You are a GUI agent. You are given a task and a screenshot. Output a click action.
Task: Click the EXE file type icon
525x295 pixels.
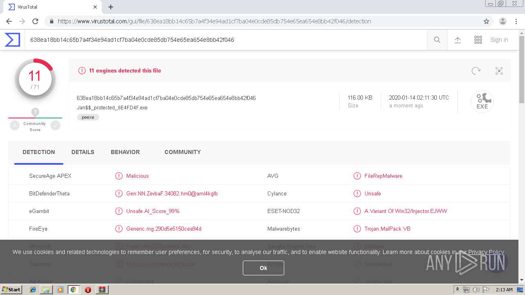[482, 101]
